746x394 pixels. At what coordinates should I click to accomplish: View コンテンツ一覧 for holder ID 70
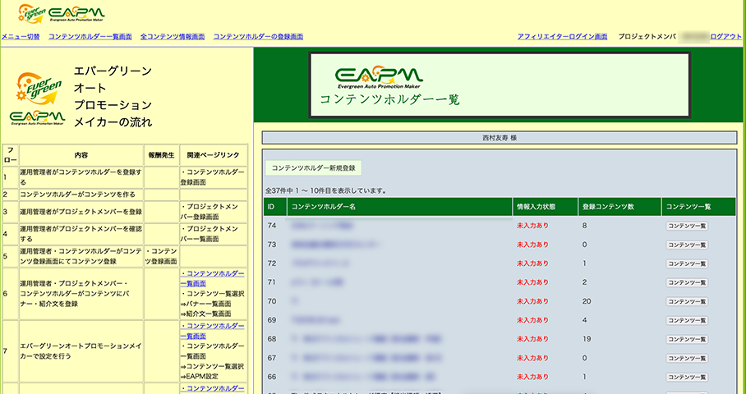coord(687,302)
